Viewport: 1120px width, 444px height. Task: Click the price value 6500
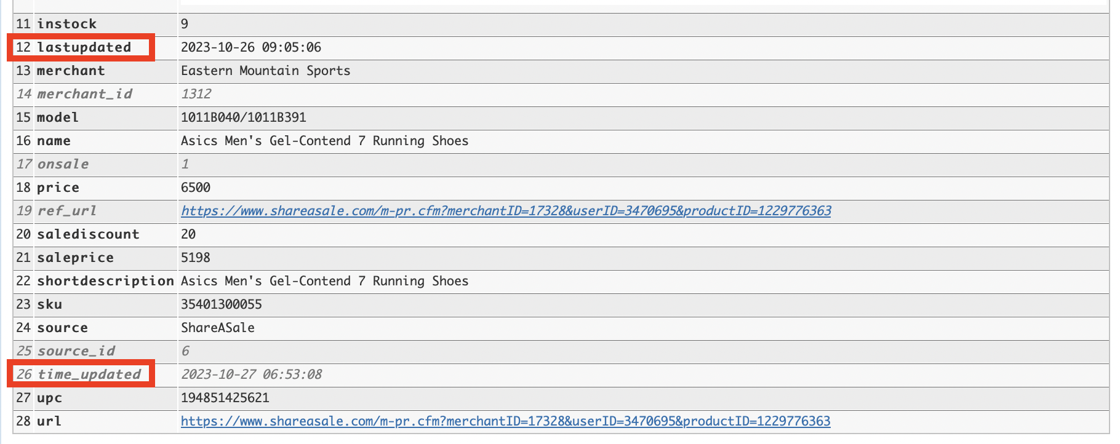(x=196, y=188)
